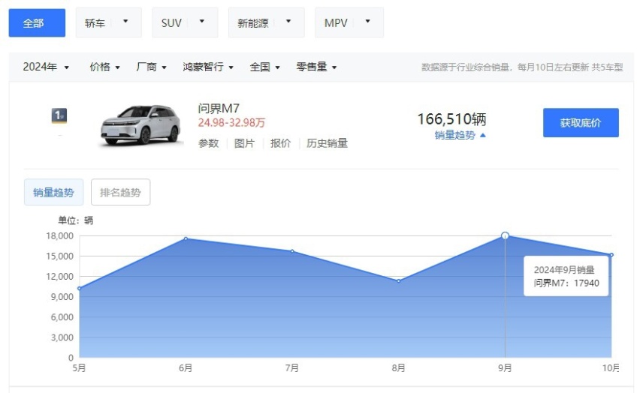The height and width of the screenshot is (393, 640).
Task: Click the 10月 data point on chart
Action: [x=611, y=255]
